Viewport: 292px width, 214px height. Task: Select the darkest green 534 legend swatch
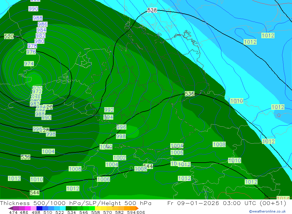pos(69,208)
